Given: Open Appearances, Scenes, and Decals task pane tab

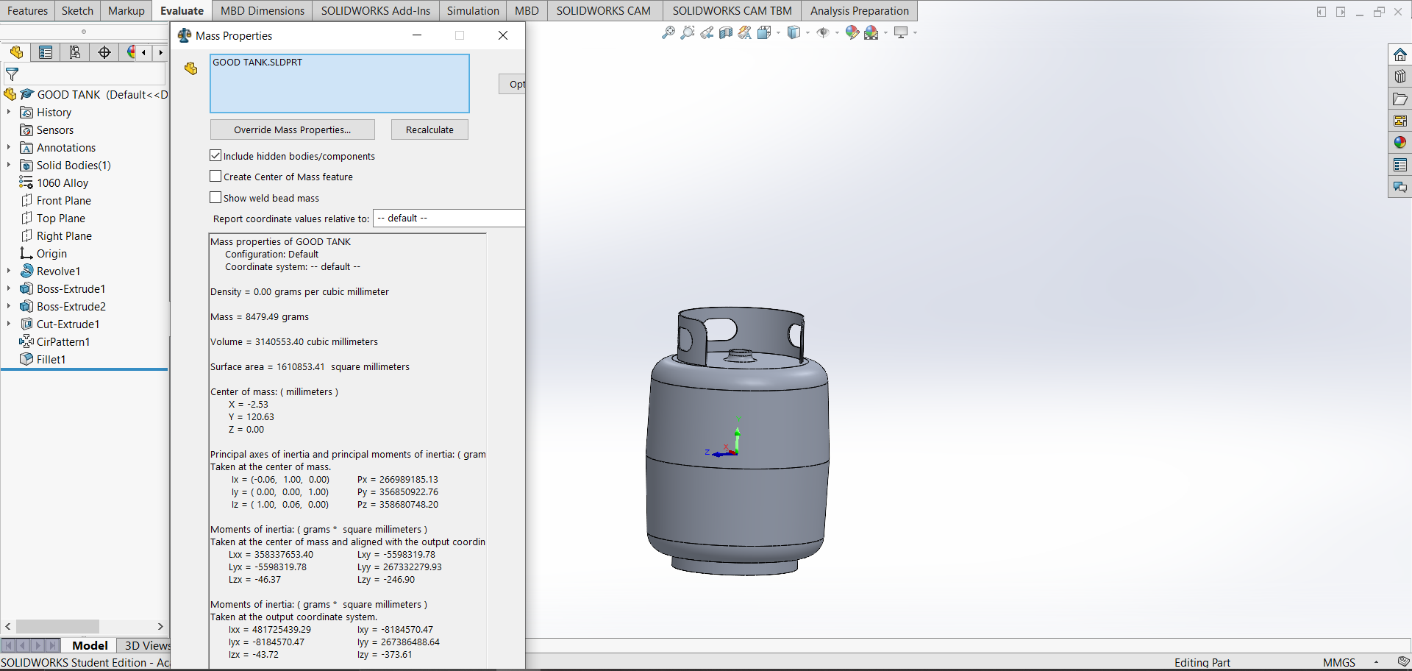Looking at the screenshot, I should pyautogui.click(x=1400, y=143).
